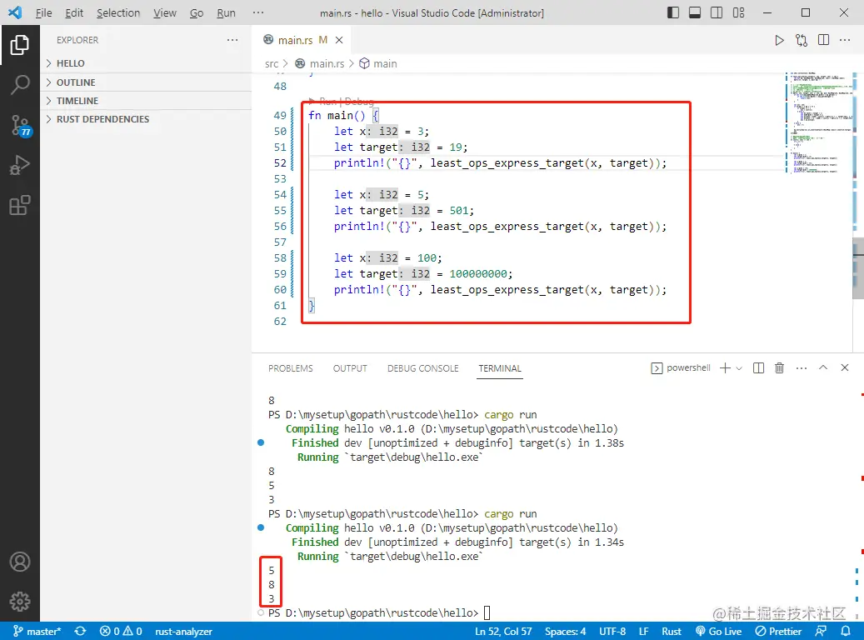Open the Run and Debug view

point(20,165)
